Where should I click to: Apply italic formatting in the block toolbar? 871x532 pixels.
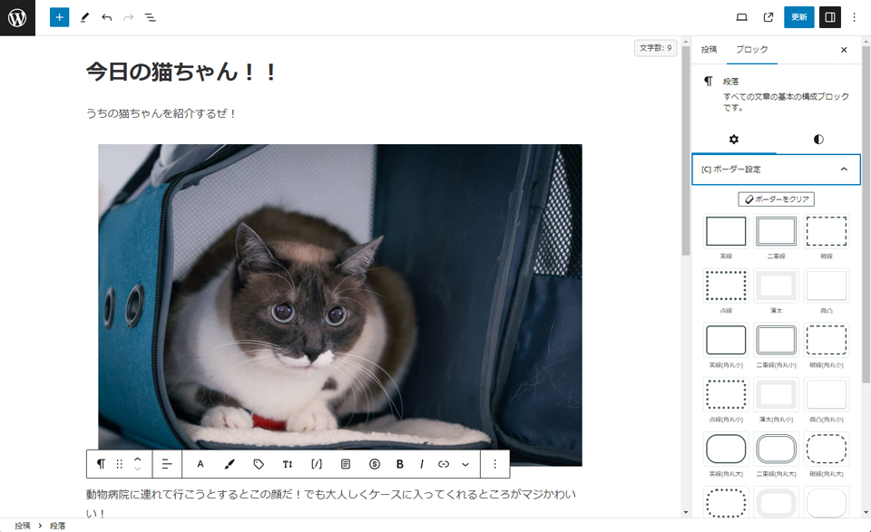click(422, 463)
